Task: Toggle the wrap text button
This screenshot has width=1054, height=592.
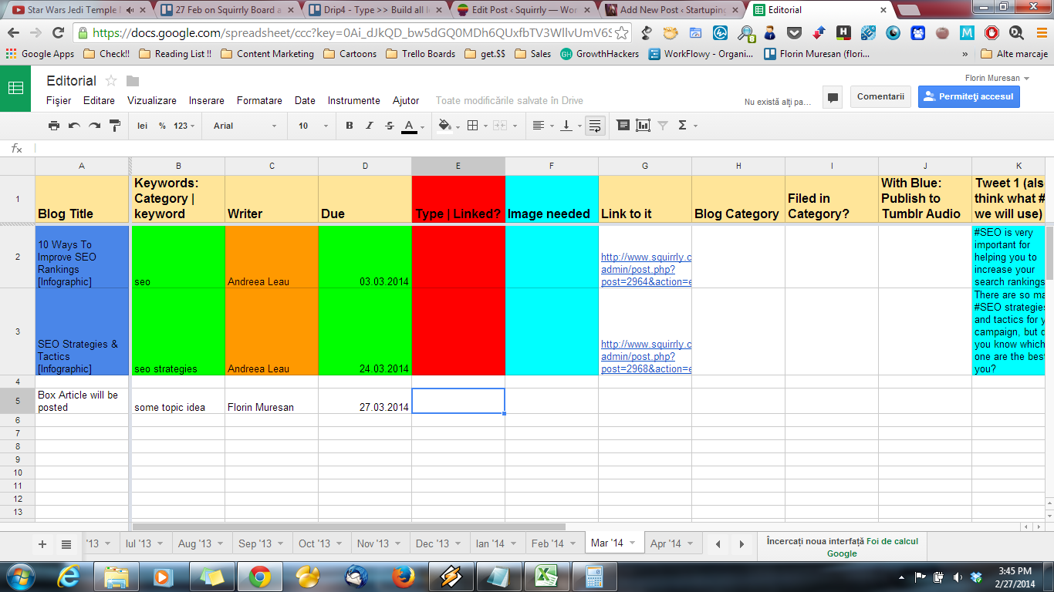Action: tap(594, 126)
